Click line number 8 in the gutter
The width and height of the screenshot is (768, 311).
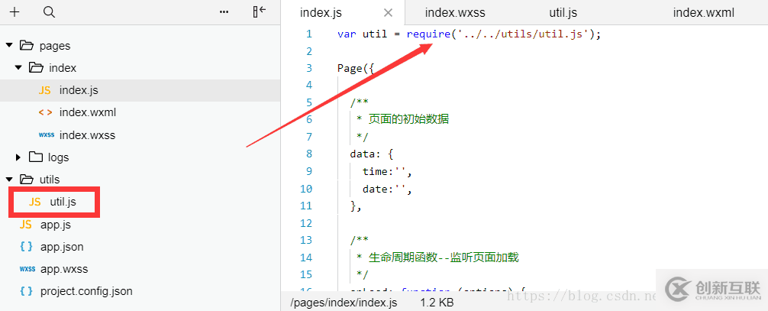click(309, 154)
